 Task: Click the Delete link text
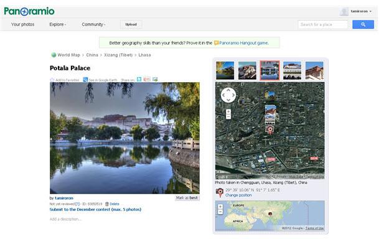(115, 204)
